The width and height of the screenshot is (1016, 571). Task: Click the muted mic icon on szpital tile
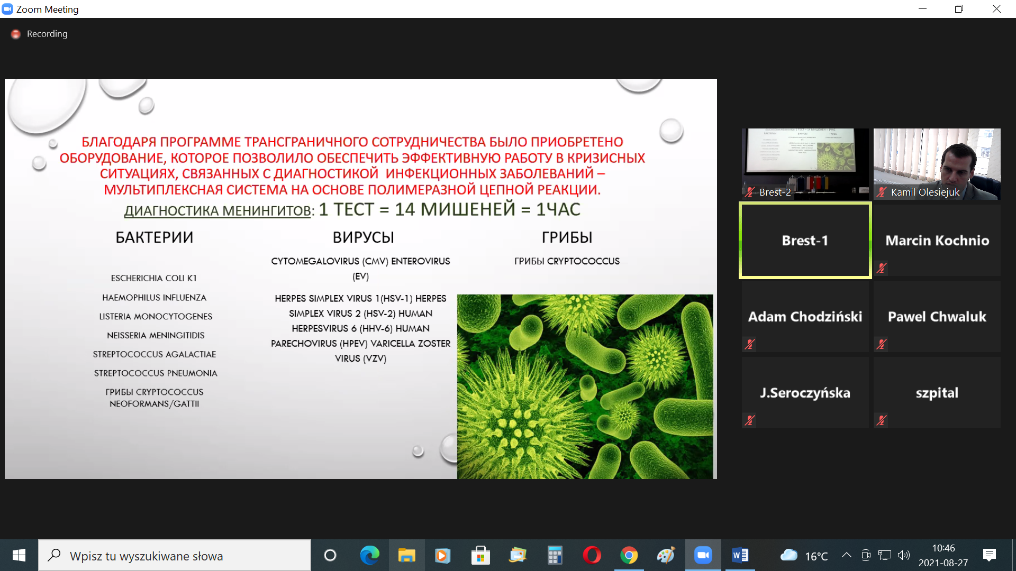click(x=882, y=420)
